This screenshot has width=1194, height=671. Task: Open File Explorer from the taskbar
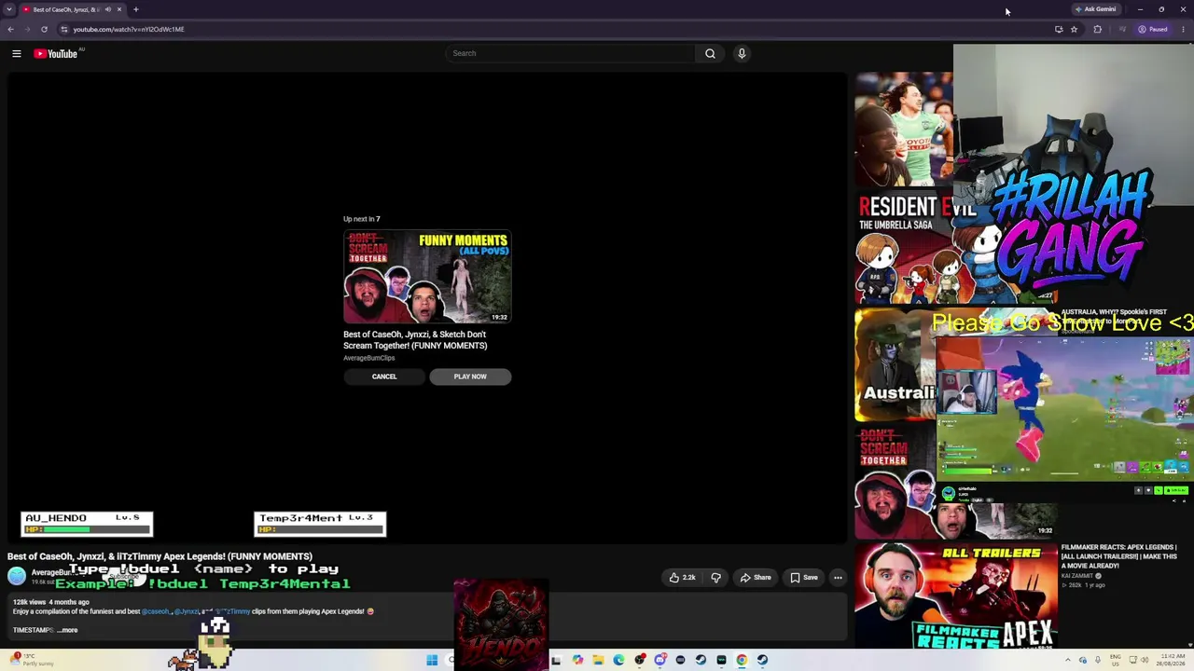pos(598,661)
